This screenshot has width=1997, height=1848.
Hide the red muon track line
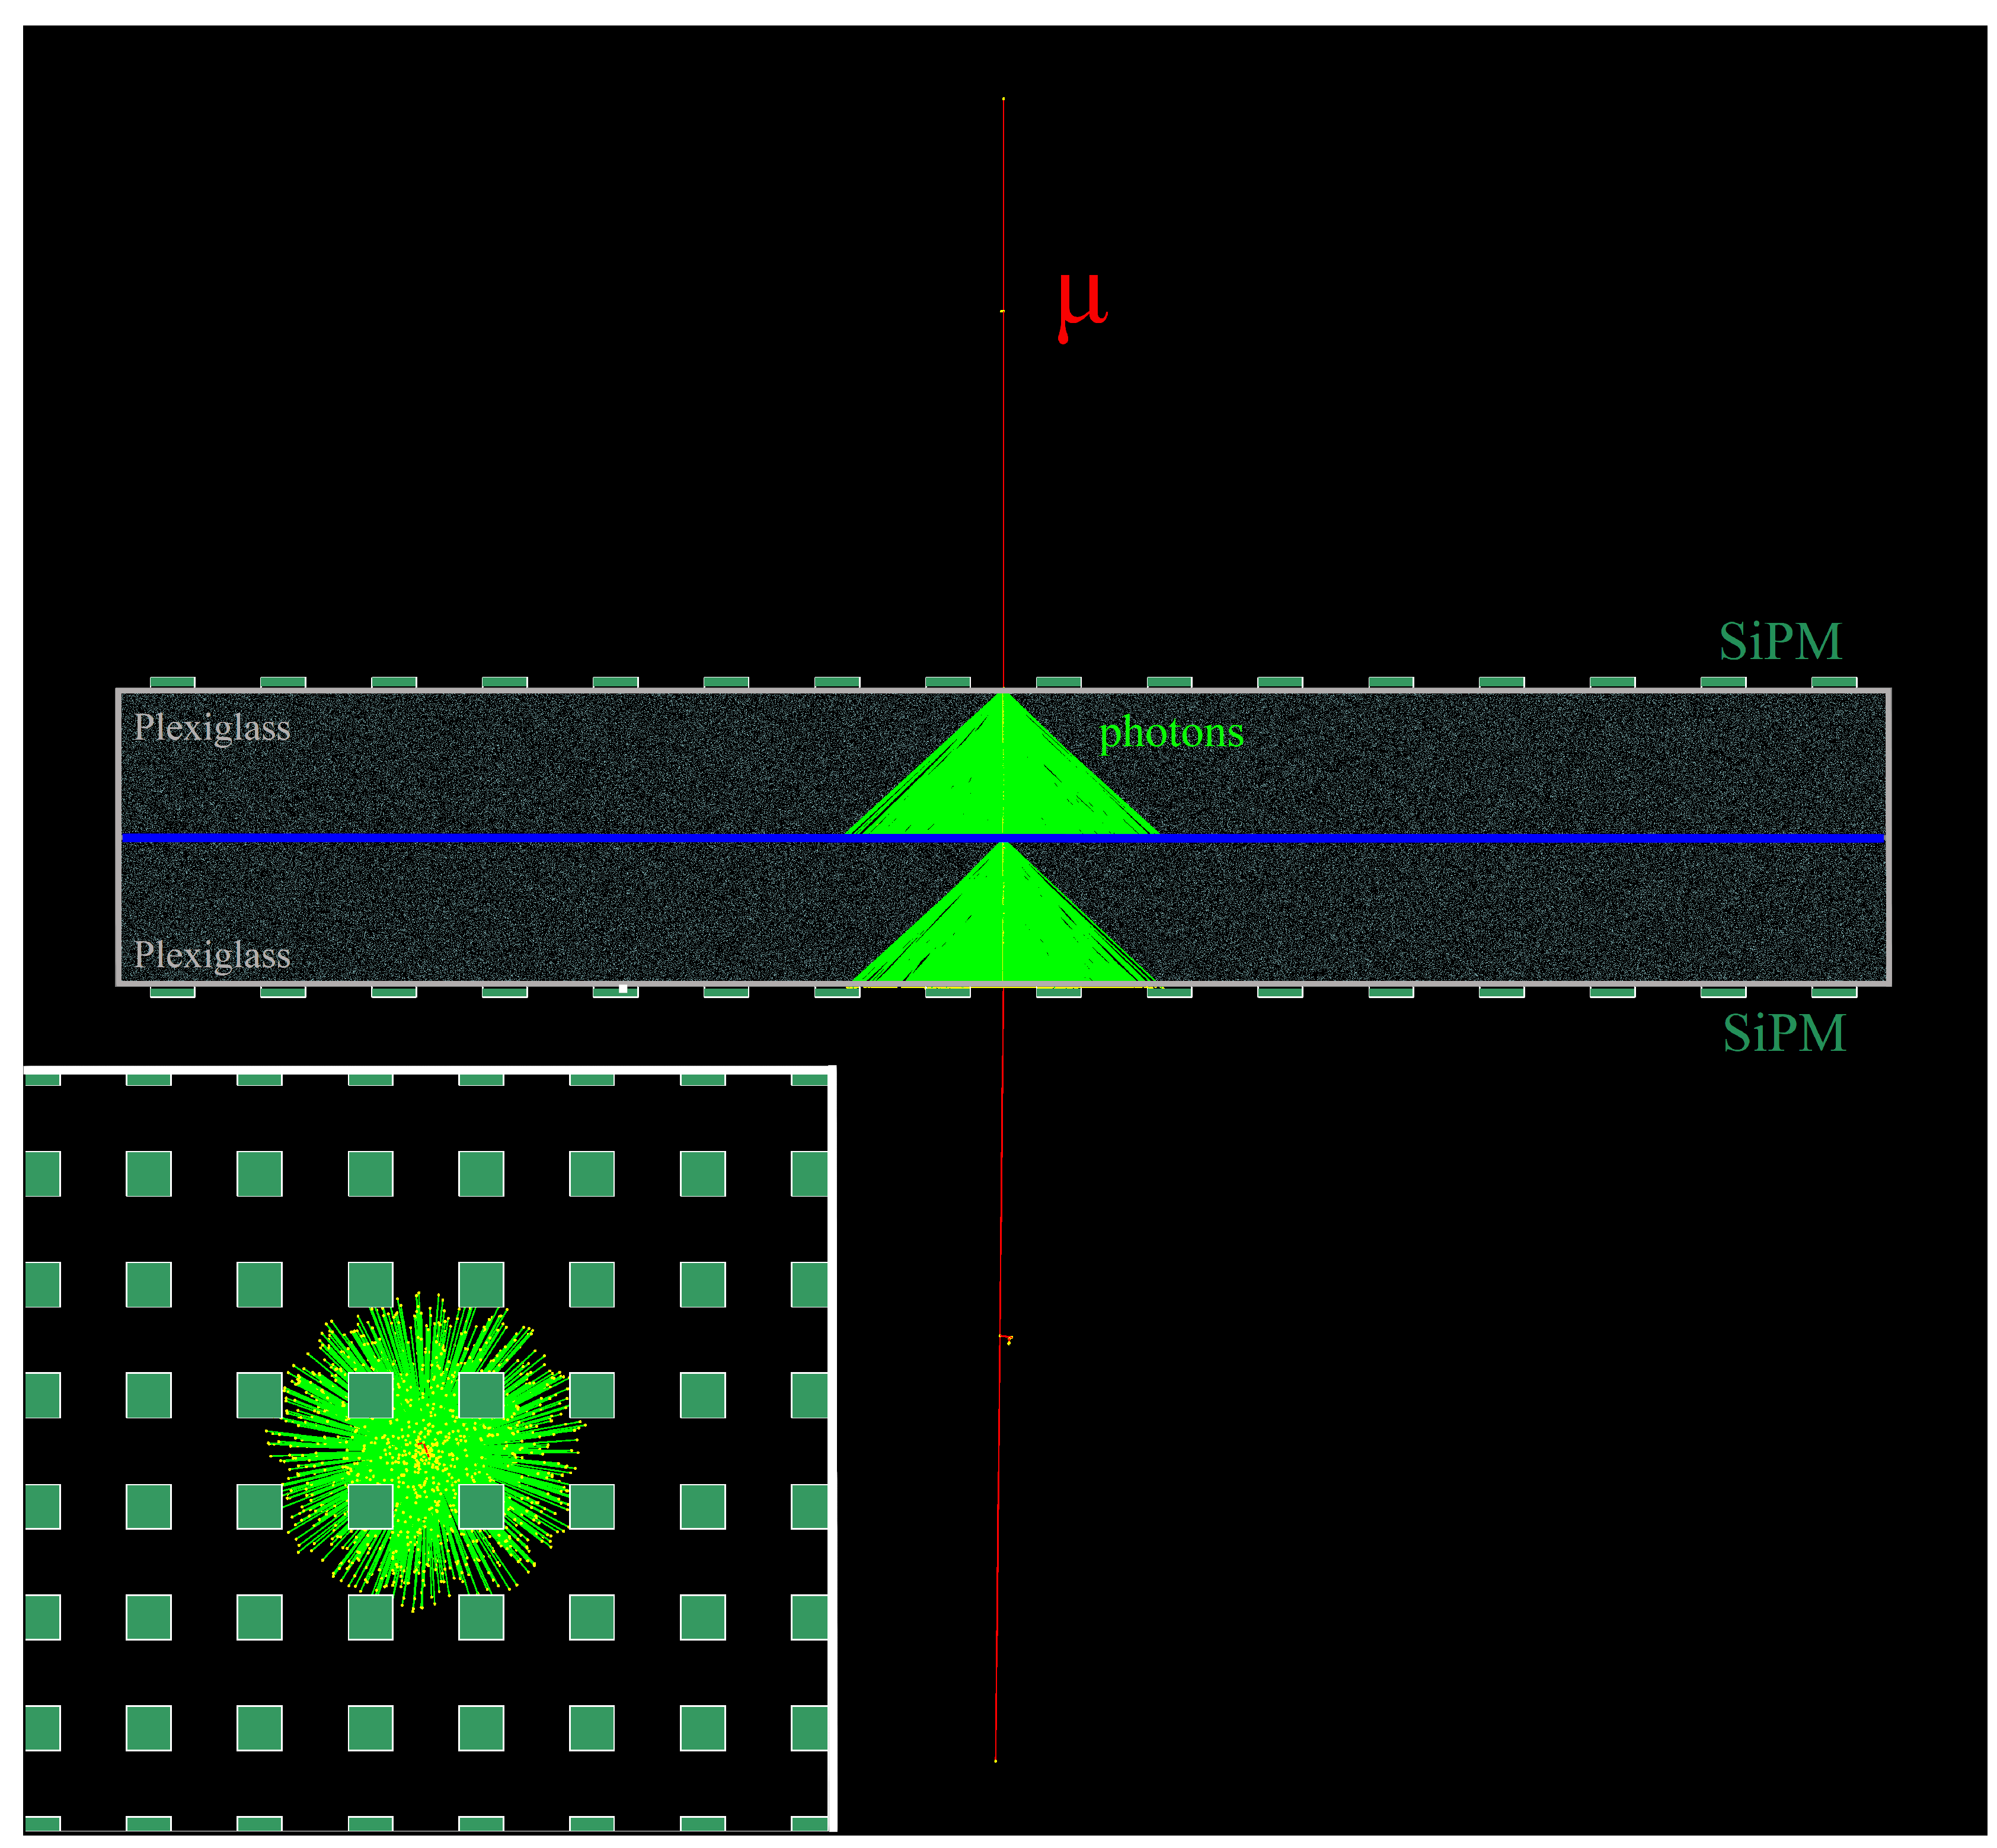pyautogui.click(x=1003, y=400)
